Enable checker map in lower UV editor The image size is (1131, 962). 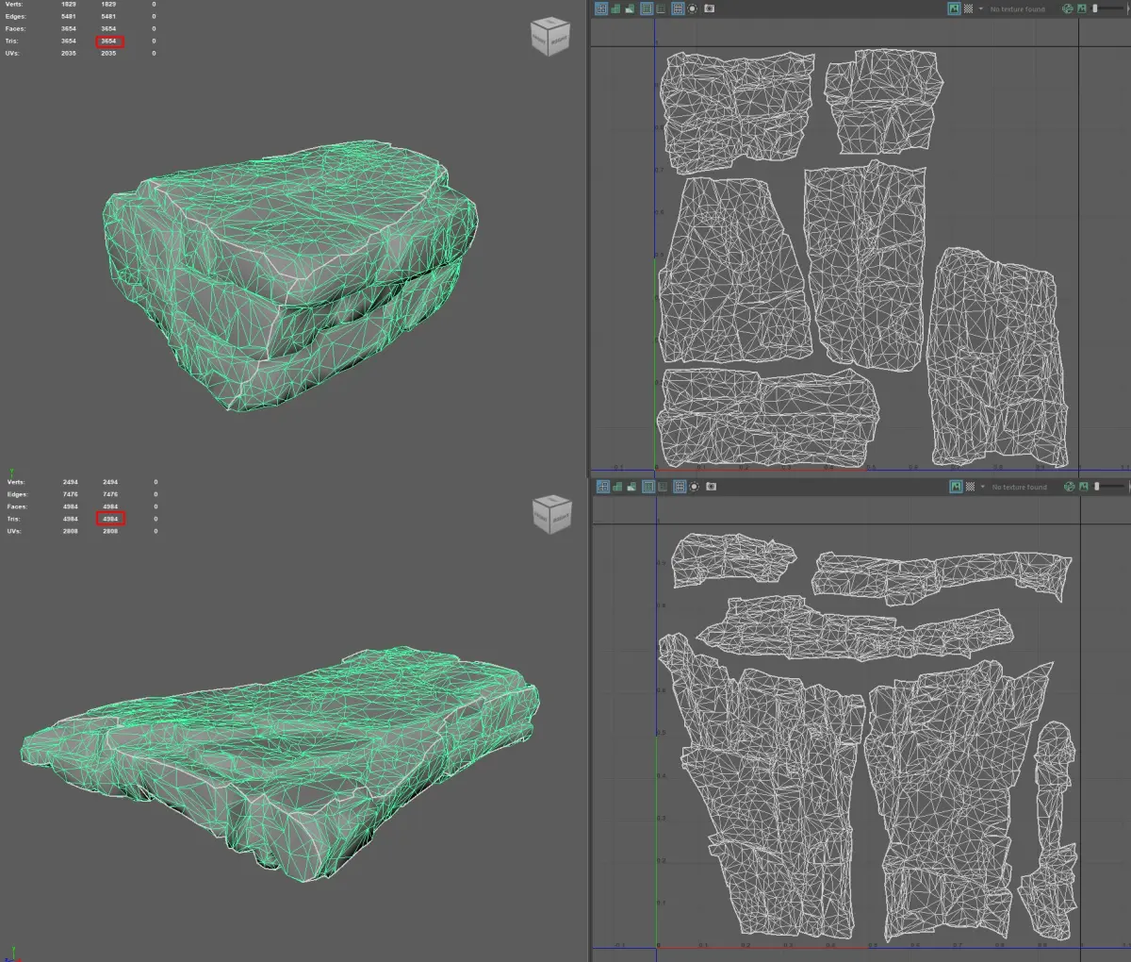click(x=970, y=487)
